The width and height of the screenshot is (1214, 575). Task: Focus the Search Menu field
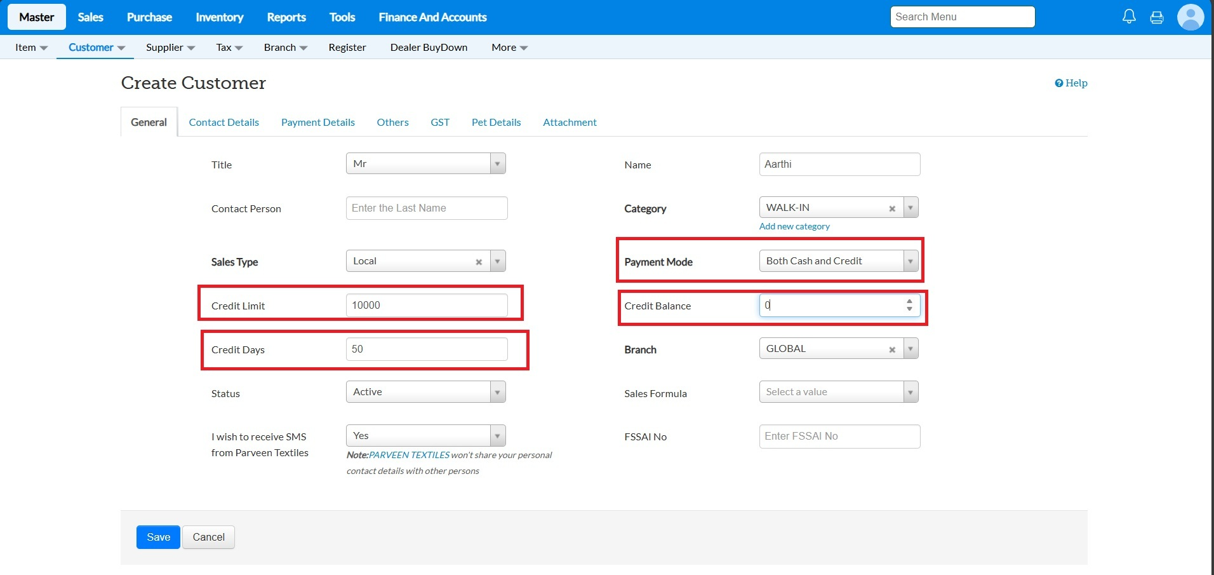[x=962, y=17]
